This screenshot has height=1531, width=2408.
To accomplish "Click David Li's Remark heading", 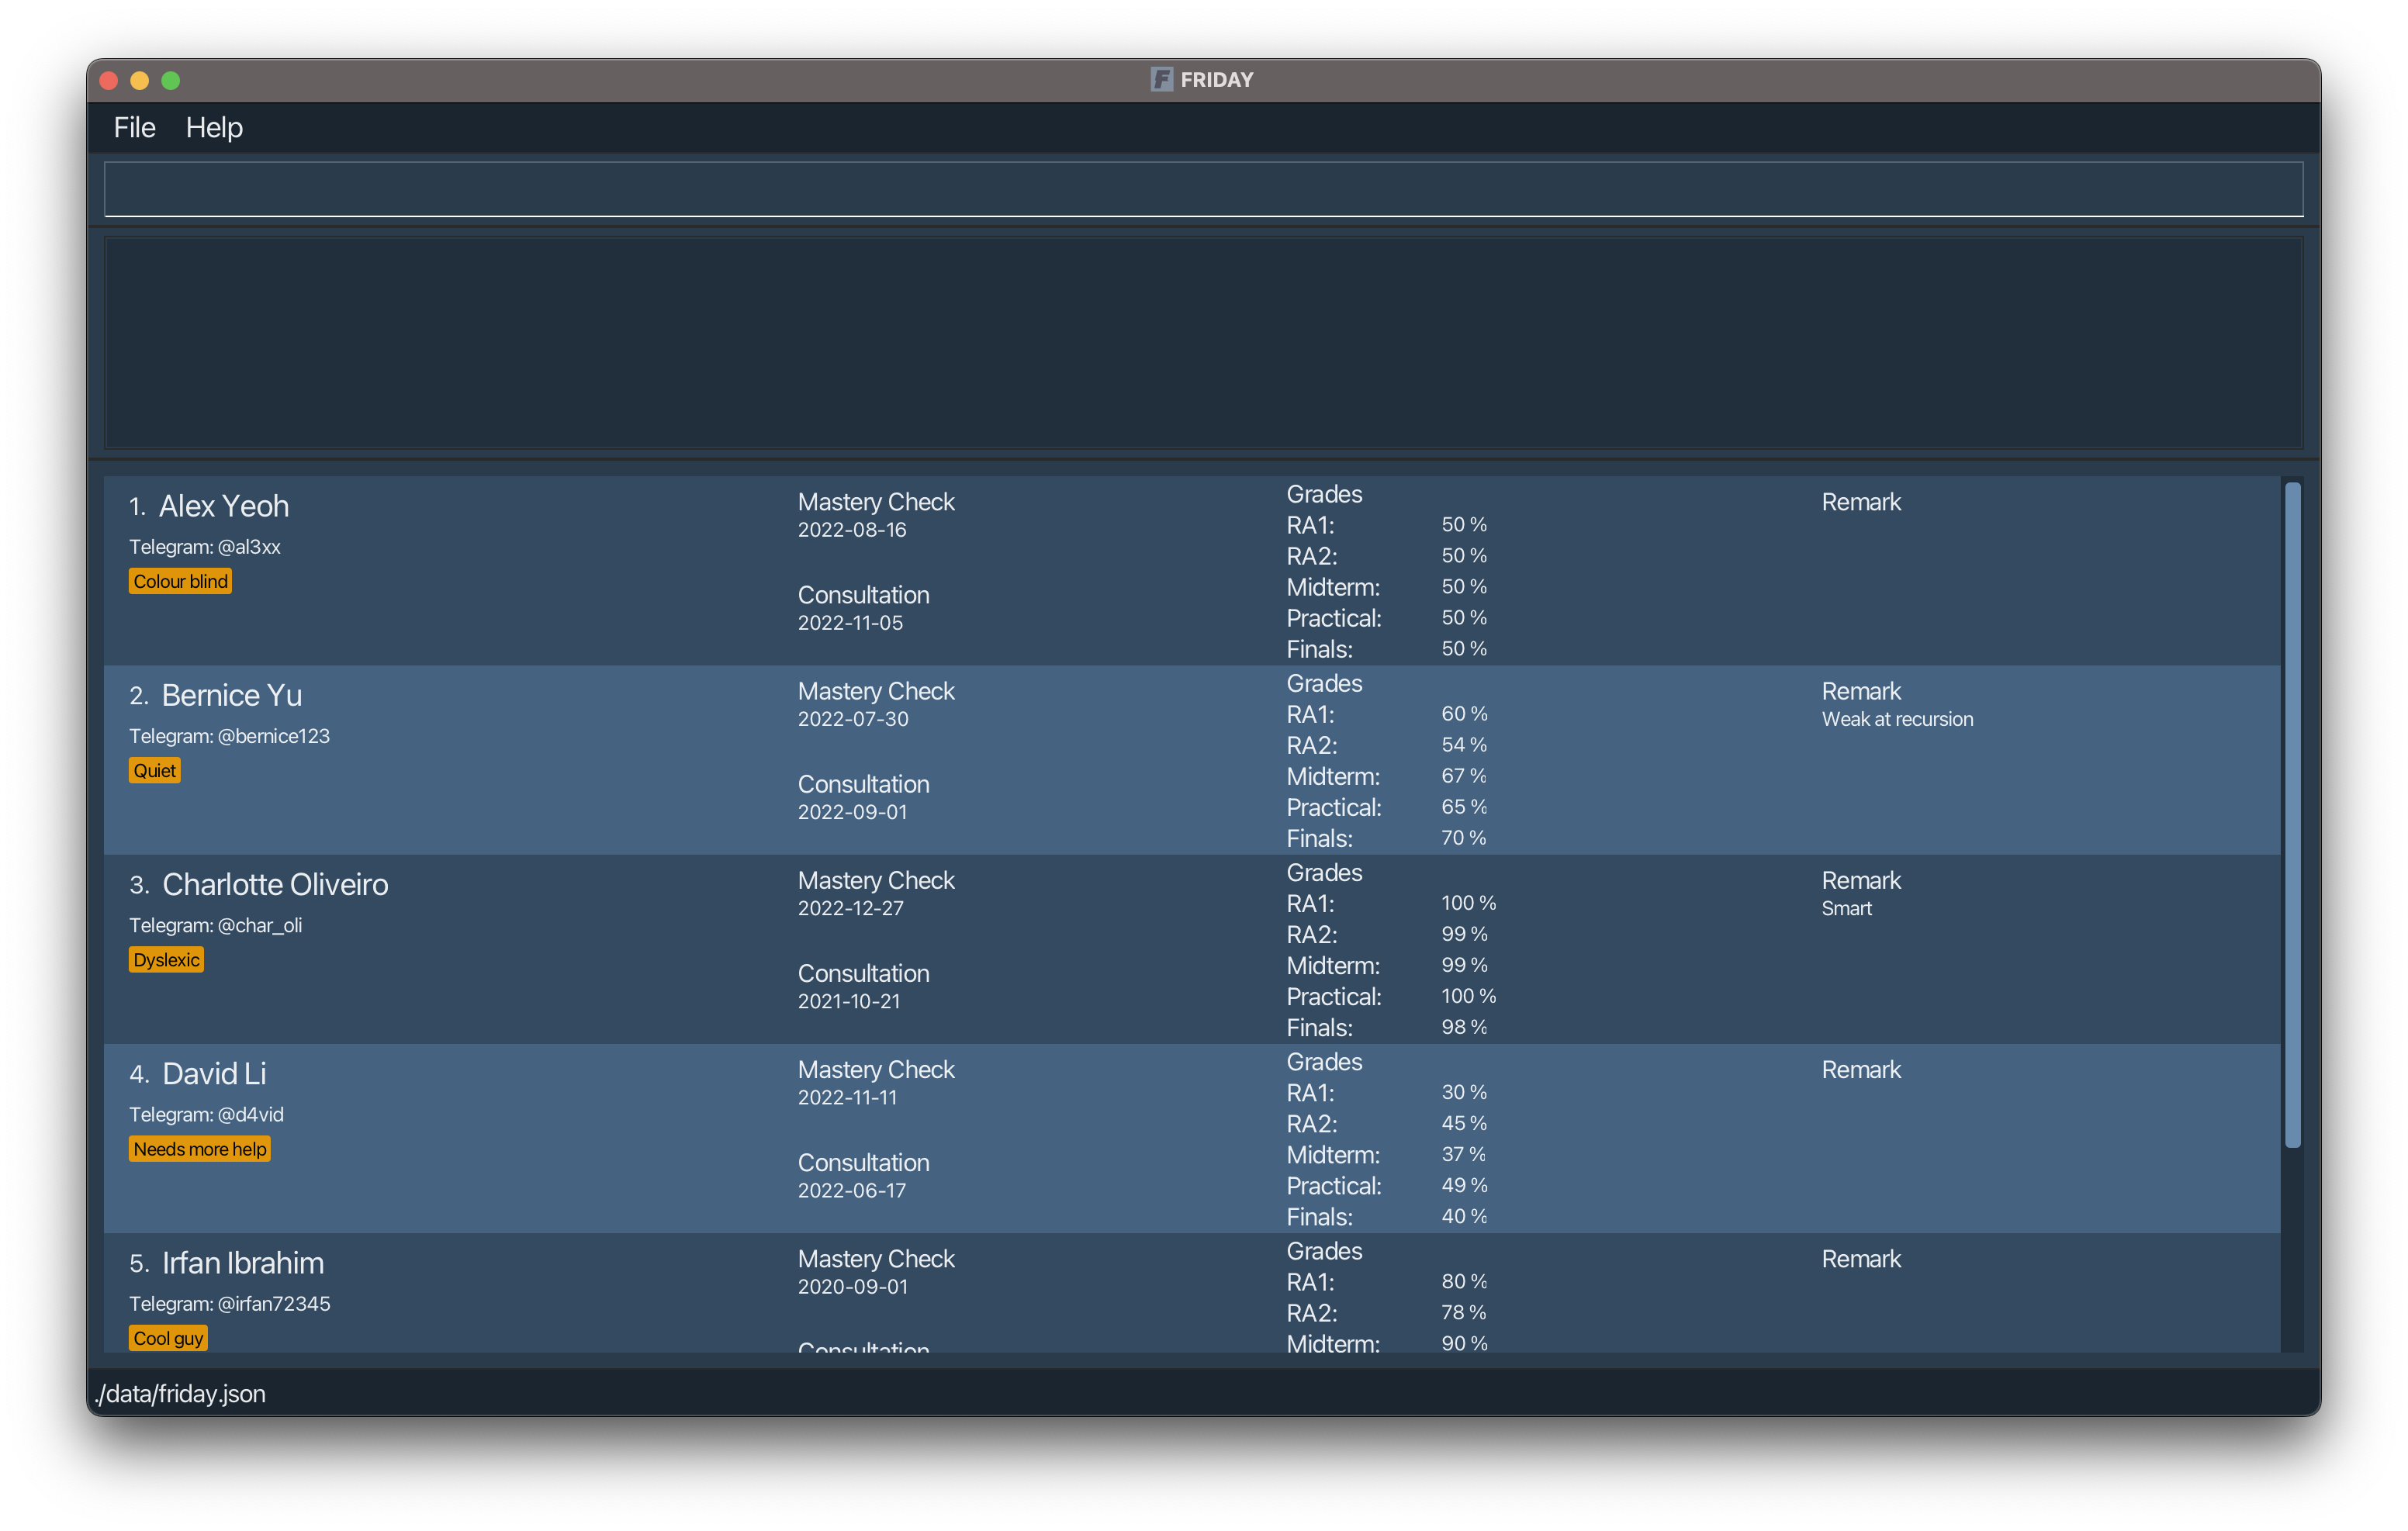I will point(1861,1070).
